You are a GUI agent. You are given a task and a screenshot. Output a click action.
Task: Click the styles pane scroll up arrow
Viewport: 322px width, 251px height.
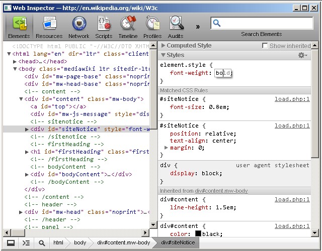coord(314,45)
